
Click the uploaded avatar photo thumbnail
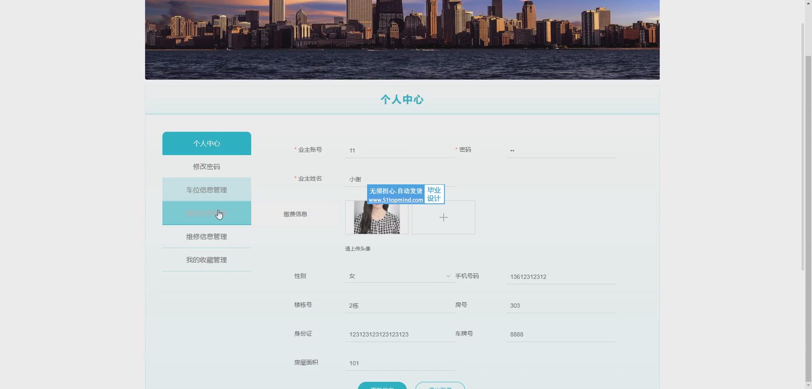376,218
